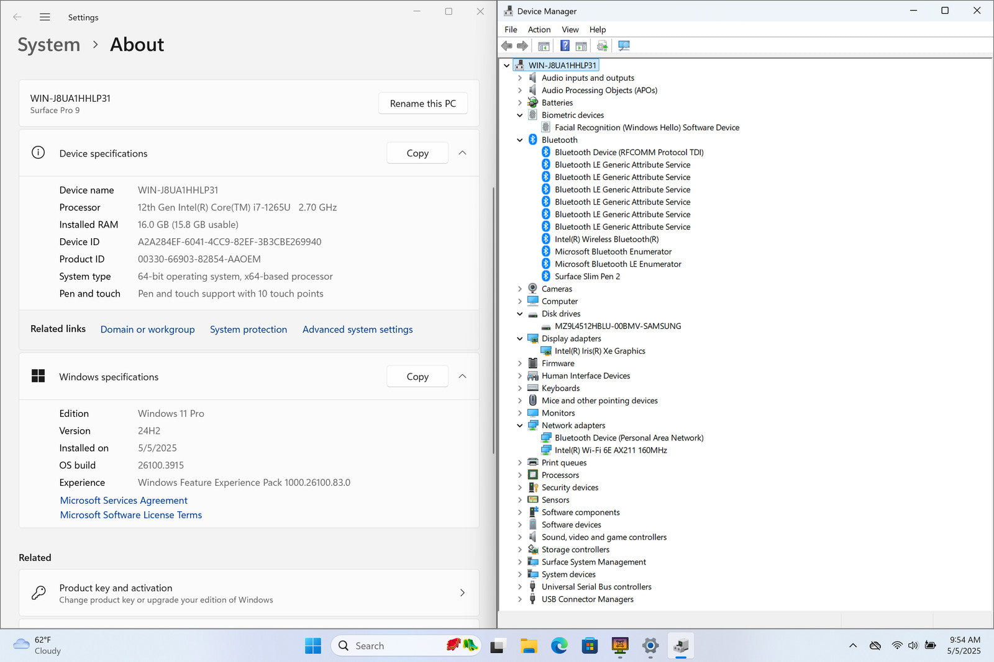This screenshot has width=994, height=662.
Task: Open the Settings hamburger navigation menu
Action: click(x=45, y=17)
